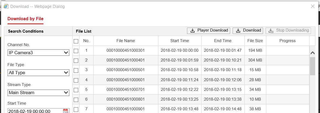The image size is (320, 113).
Task: Click the disabled Stop Downloading button
Action: tap(288, 30)
